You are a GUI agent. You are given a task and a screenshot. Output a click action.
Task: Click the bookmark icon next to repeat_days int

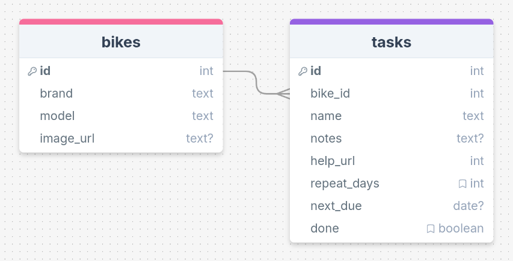[x=462, y=184]
